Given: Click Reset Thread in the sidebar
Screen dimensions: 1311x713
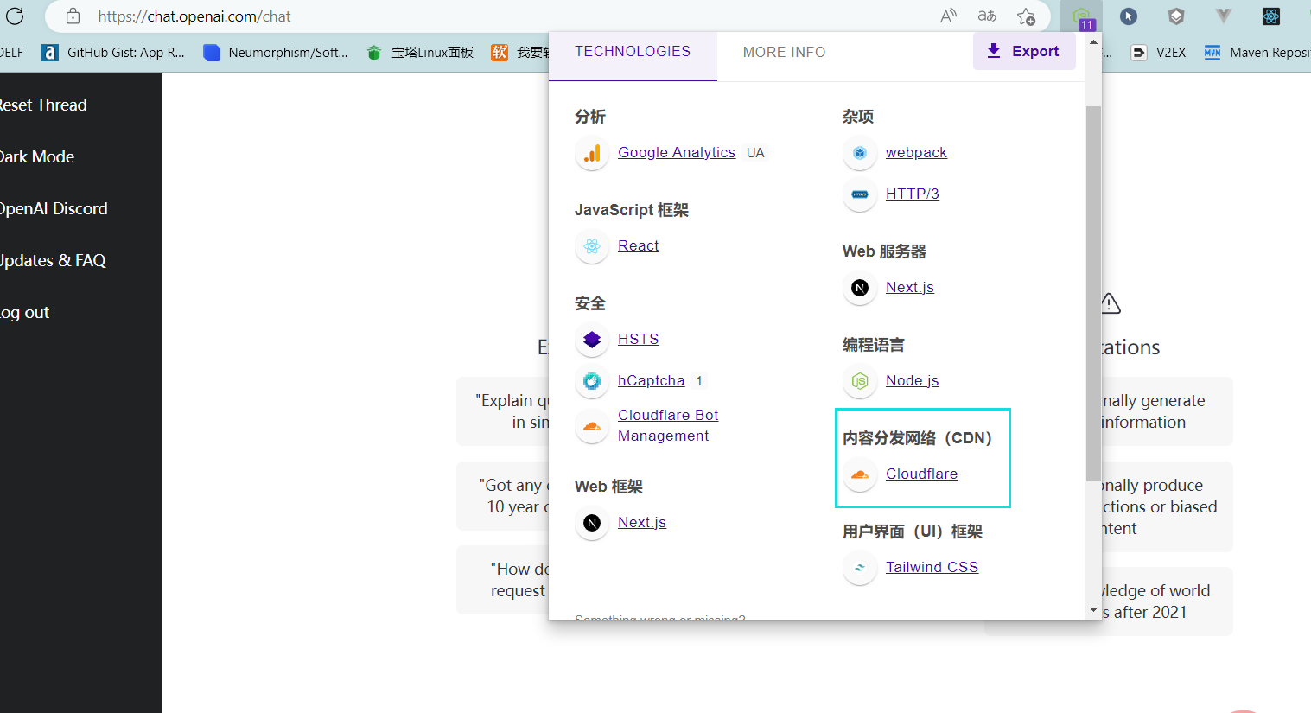Looking at the screenshot, I should (43, 105).
